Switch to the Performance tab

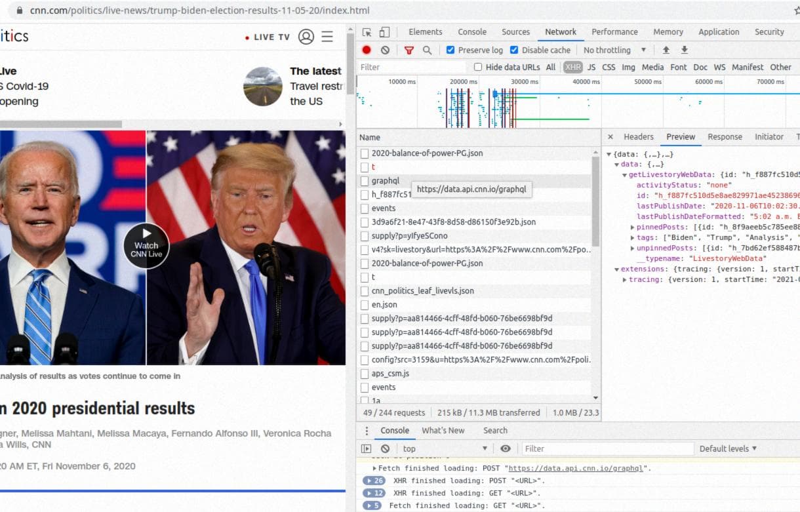point(616,31)
